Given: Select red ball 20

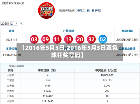Looking at the screenshot, I should [80, 39].
